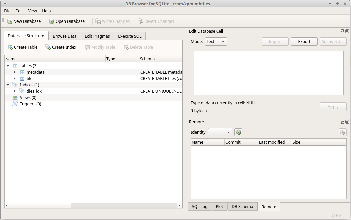Click the Modify Table icon

coord(87,47)
